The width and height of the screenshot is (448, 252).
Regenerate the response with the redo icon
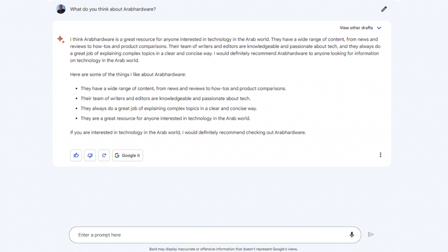click(104, 156)
